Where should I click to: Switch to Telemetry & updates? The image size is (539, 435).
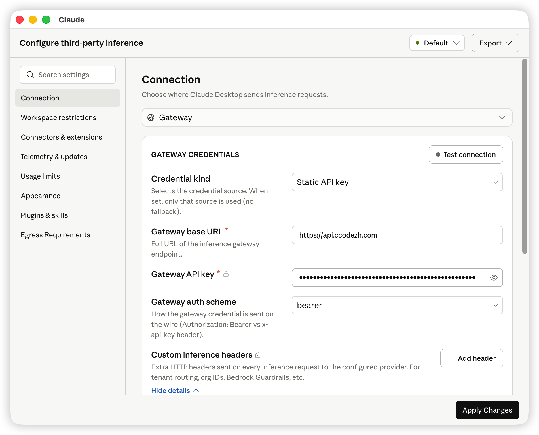tap(68, 157)
